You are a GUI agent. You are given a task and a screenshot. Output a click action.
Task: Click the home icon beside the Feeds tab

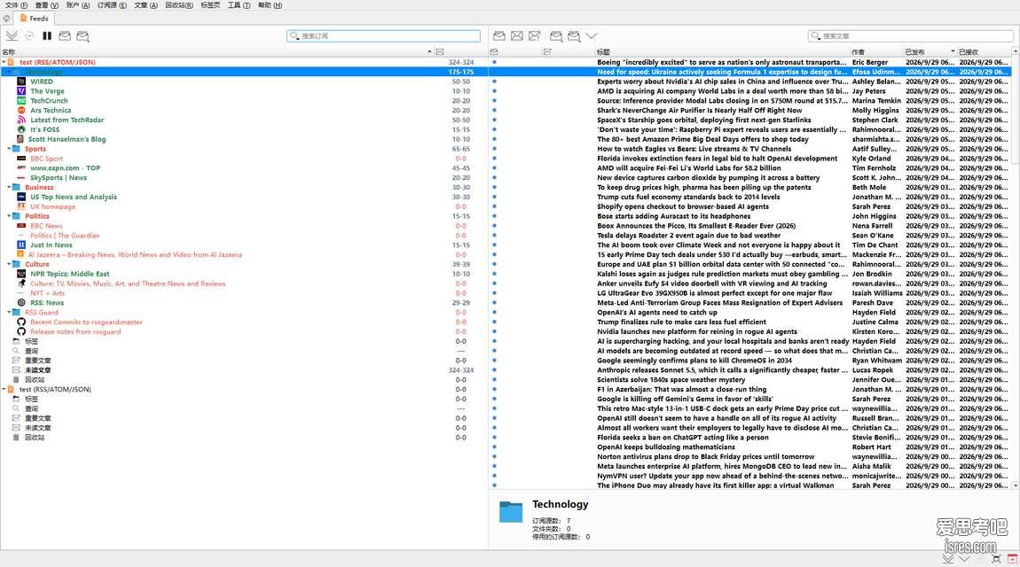(6, 19)
